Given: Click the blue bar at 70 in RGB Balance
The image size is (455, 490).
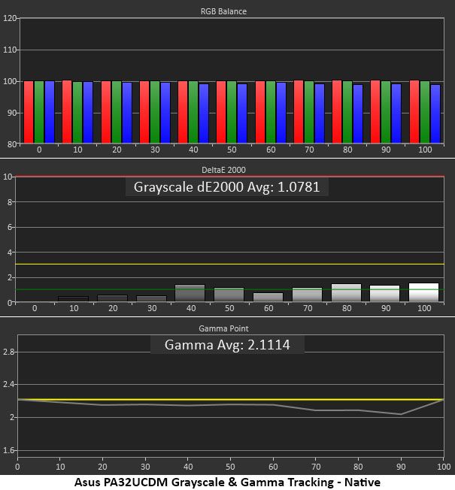Looking at the screenshot, I should point(320,113).
